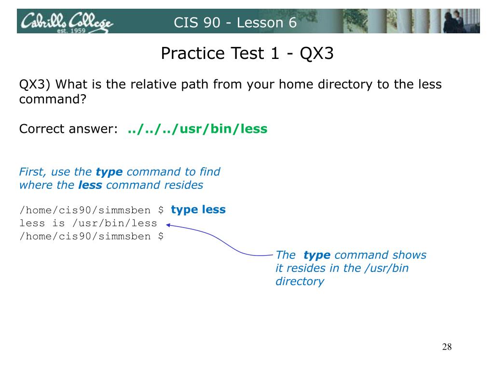Click the bold 'less' in the blue instruction

90,185
